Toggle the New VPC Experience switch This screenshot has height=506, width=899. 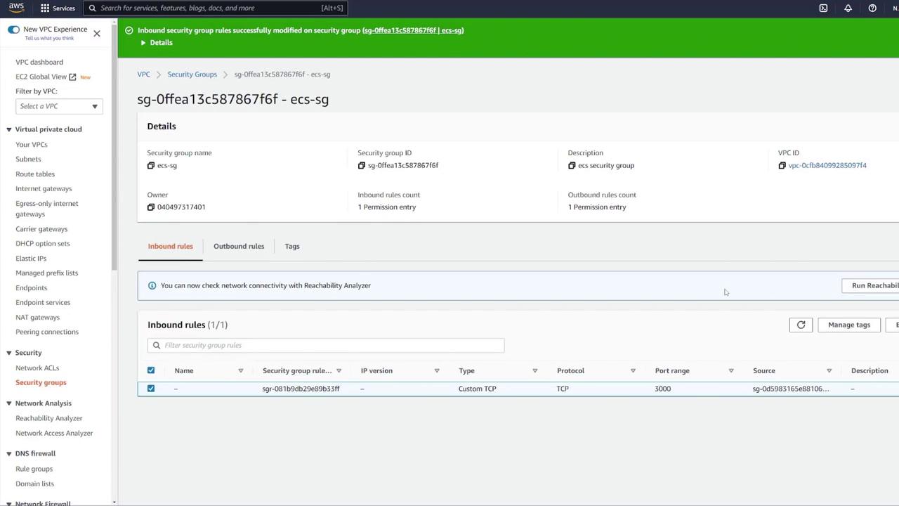click(13, 30)
